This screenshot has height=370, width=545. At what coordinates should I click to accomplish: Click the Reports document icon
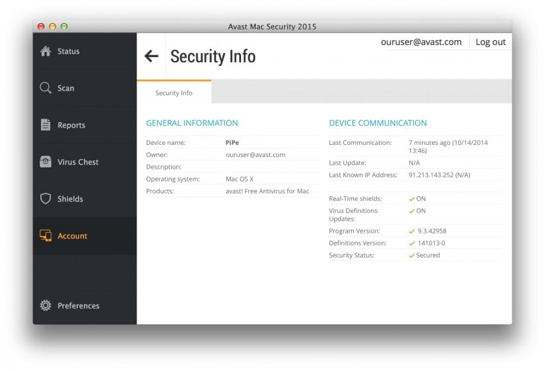46,125
